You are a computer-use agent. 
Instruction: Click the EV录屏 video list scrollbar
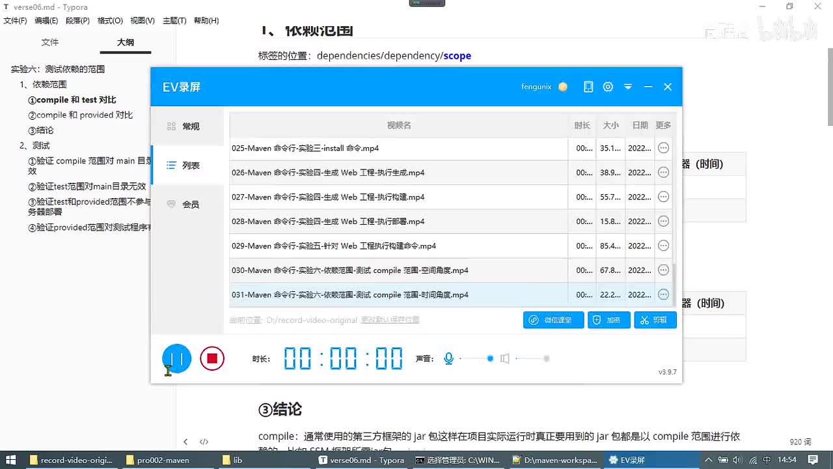[674, 284]
